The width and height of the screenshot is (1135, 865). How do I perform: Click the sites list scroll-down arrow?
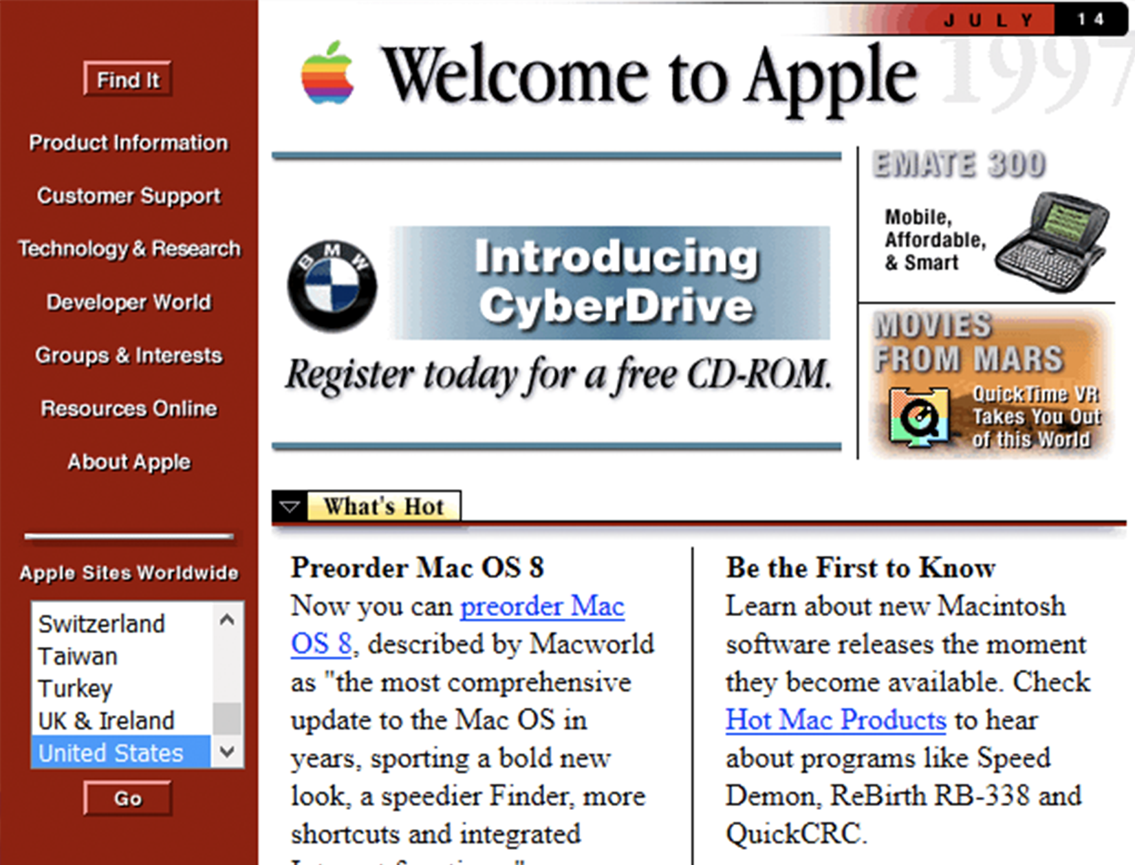tap(227, 752)
